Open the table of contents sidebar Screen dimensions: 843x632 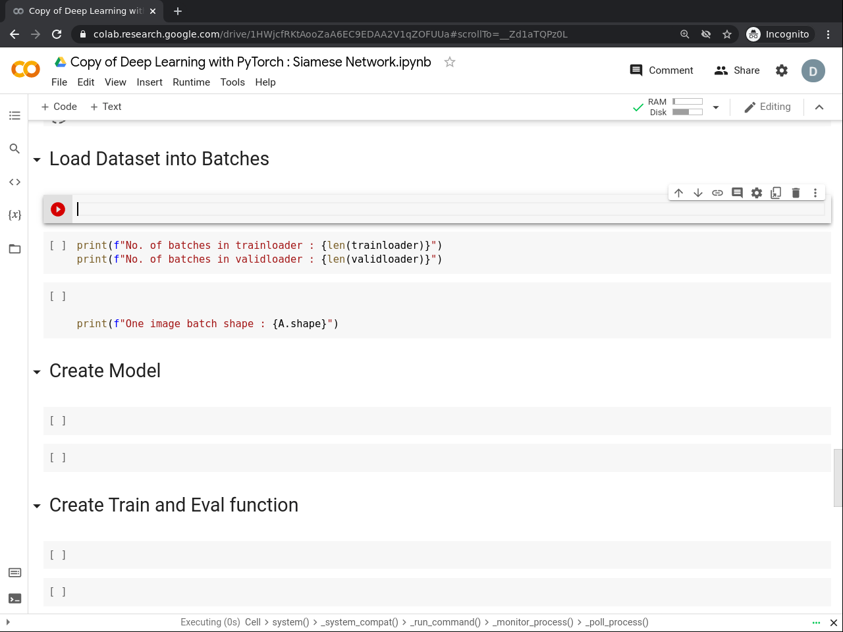[14, 116]
